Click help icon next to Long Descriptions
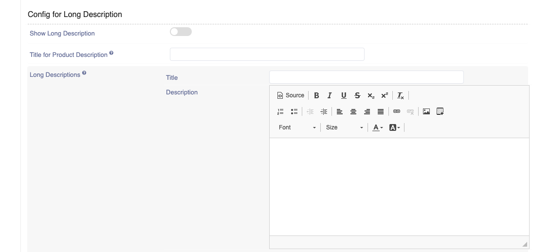 (x=84, y=72)
